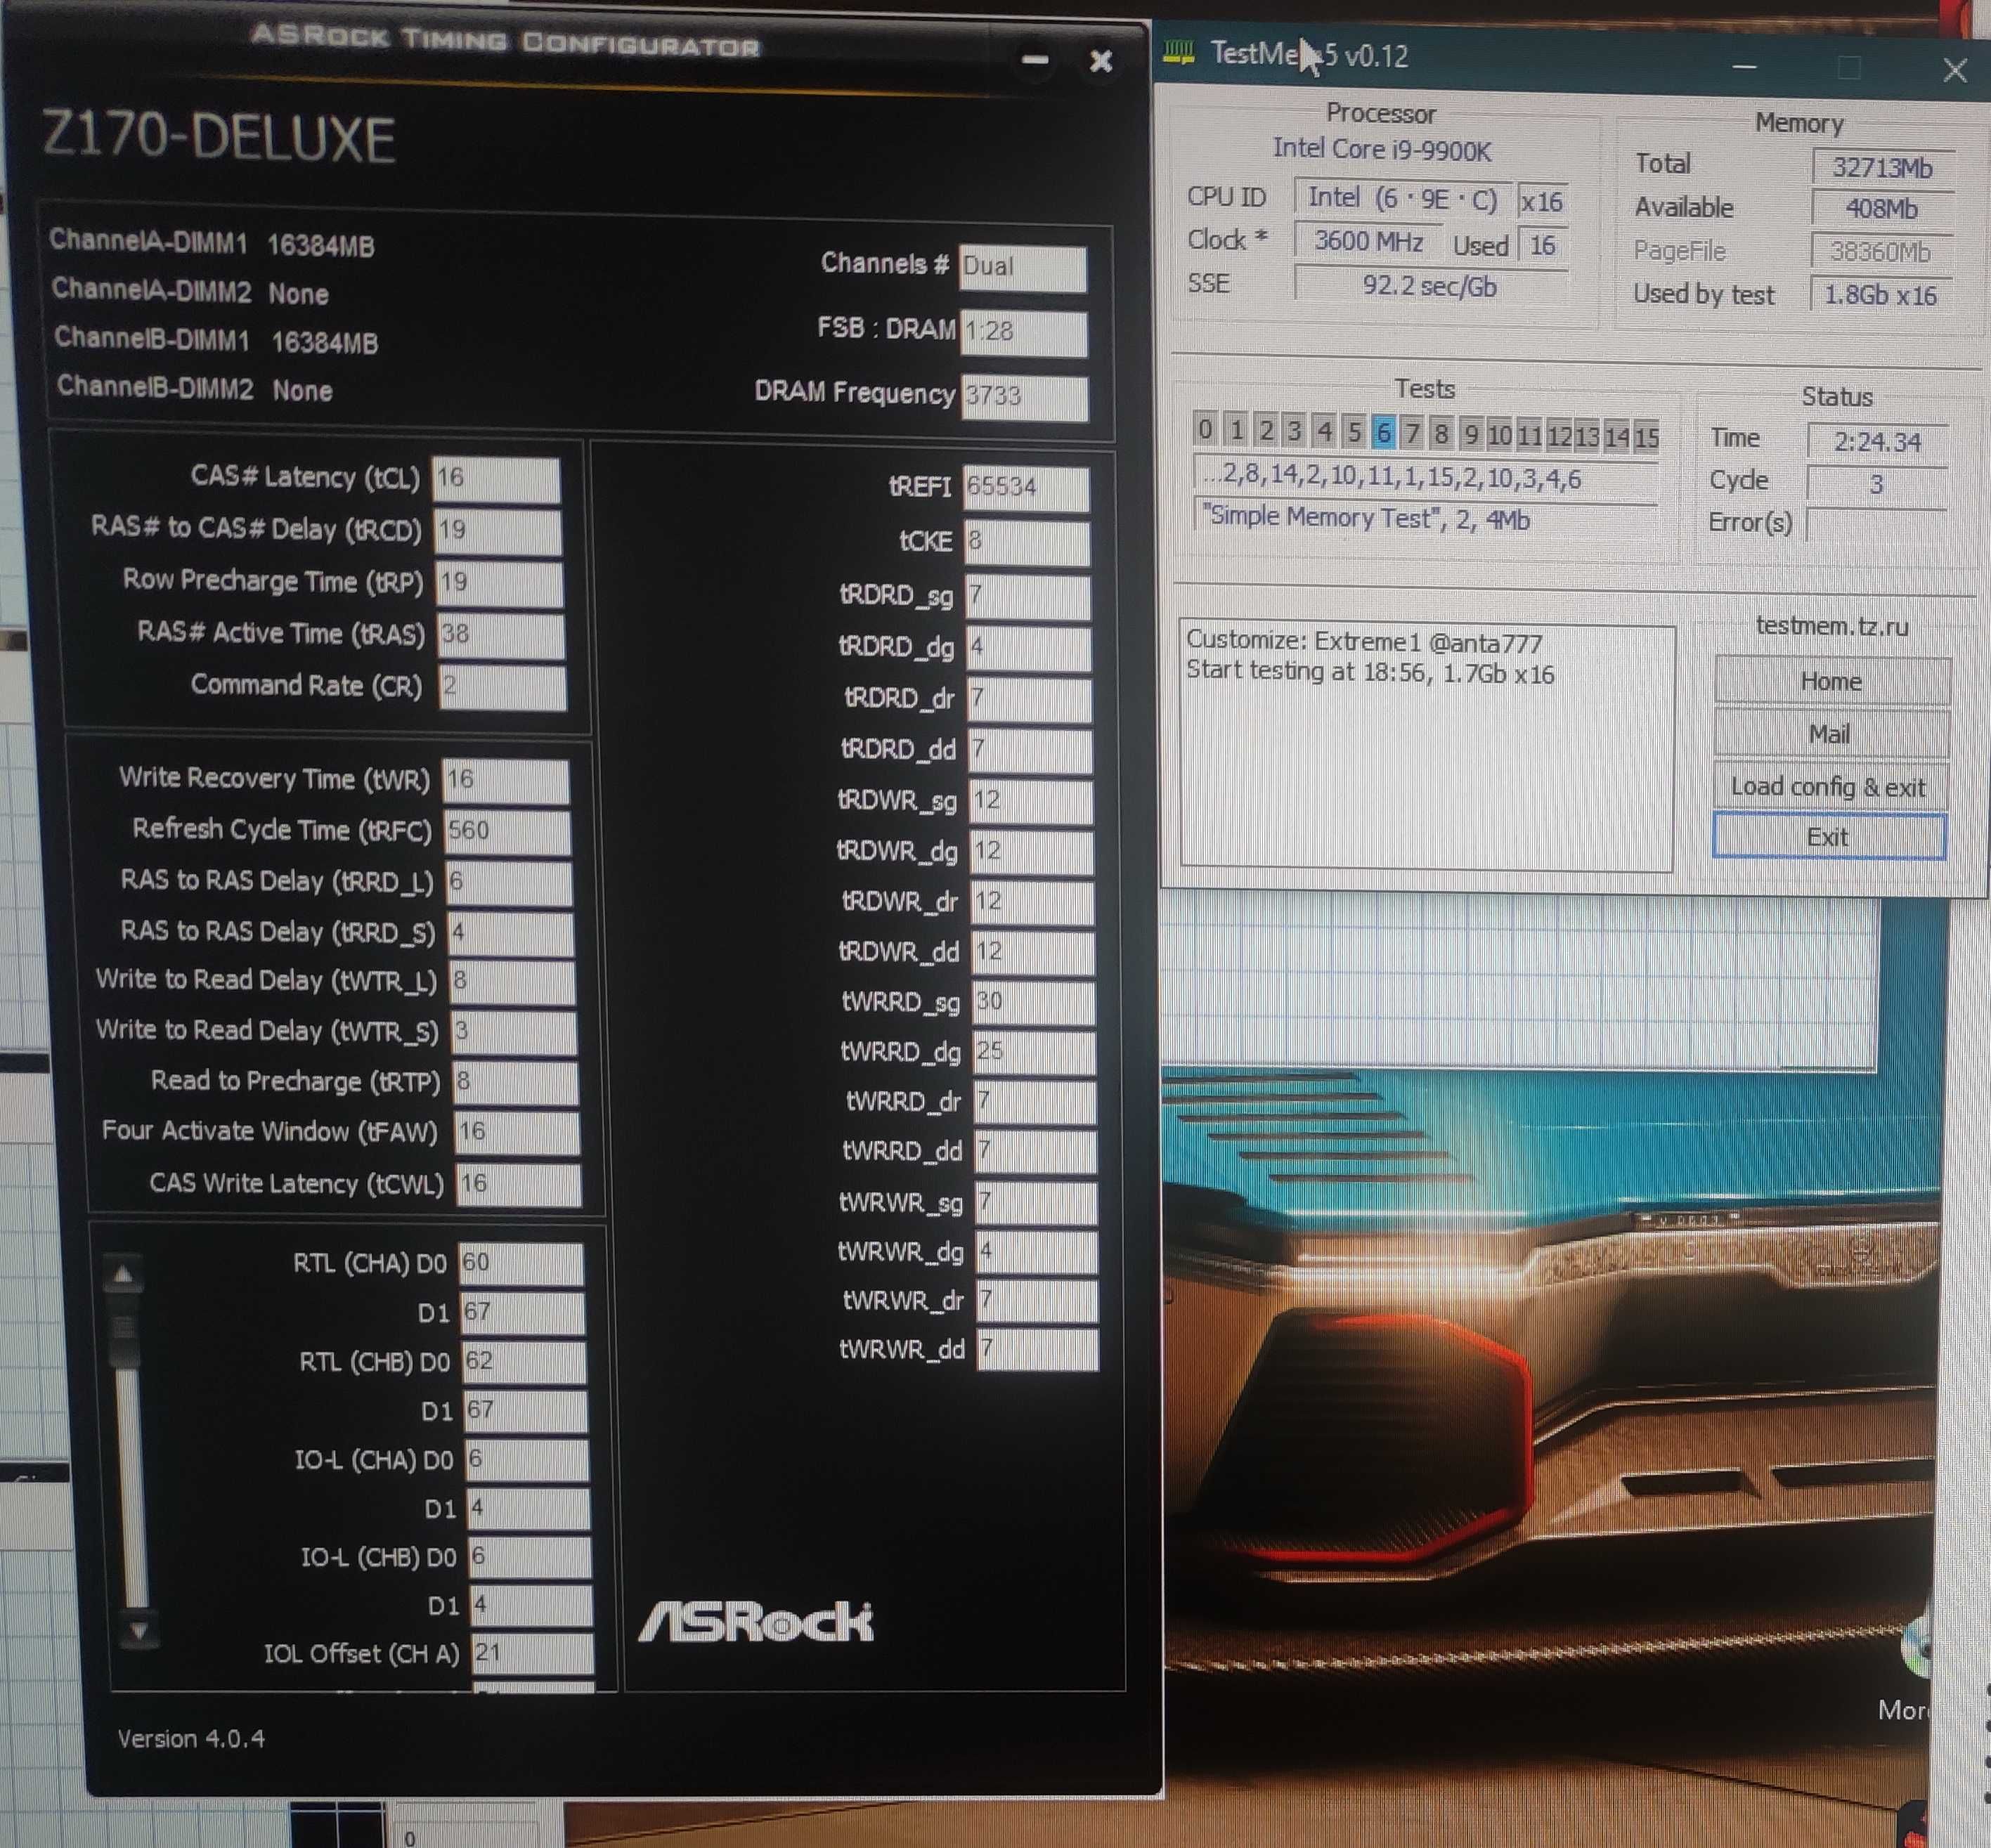Click the CAS# Latency (tCL) field

(496, 479)
